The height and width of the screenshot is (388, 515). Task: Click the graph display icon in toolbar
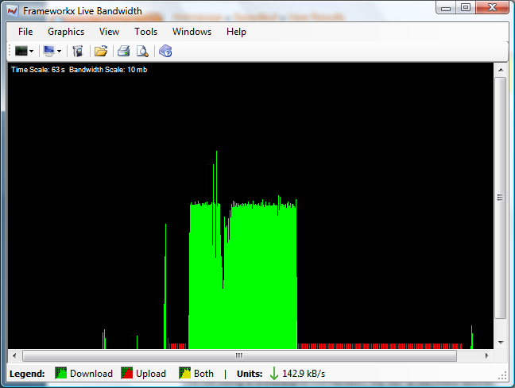pyautogui.click(x=21, y=52)
